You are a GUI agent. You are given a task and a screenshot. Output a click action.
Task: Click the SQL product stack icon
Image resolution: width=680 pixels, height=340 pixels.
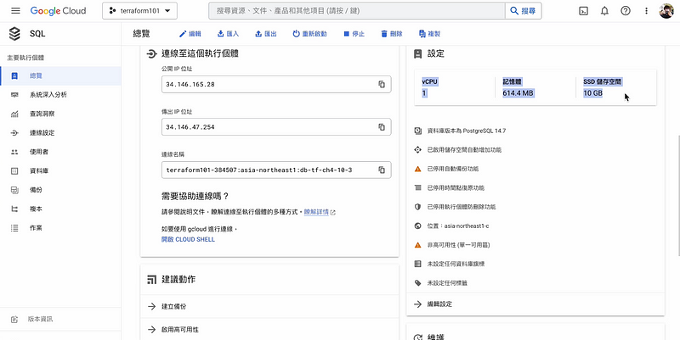pos(14,34)
